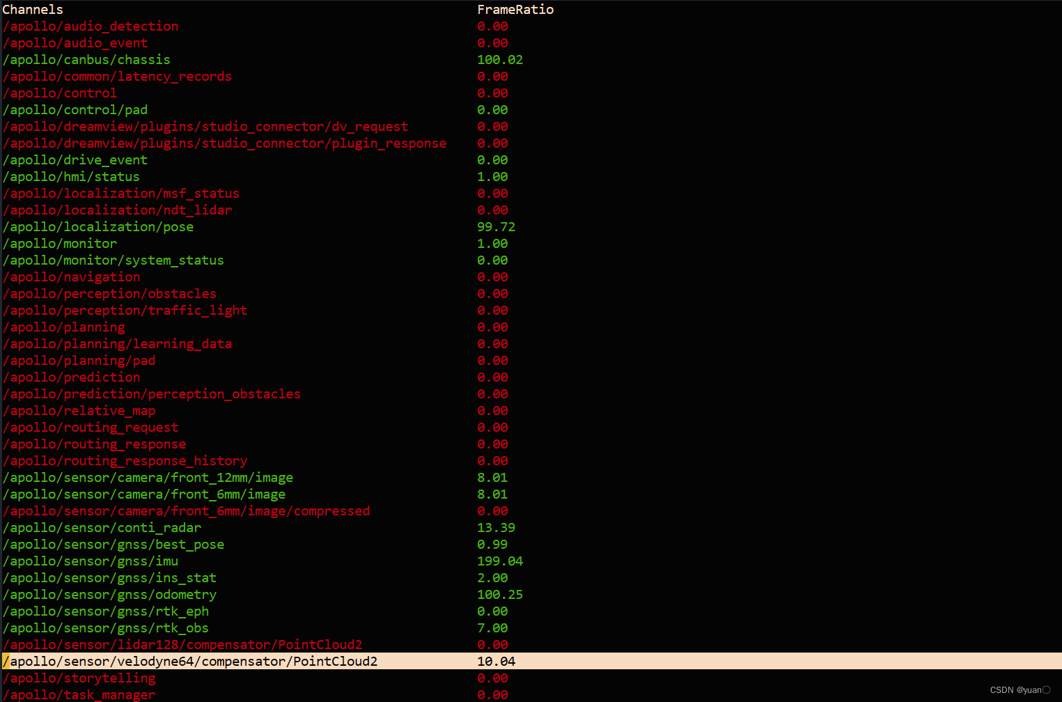Select /apollo/sensor/conti_radar channel
The height and width of the screenshot is (702, 1062).
click(x=102, y=528)
